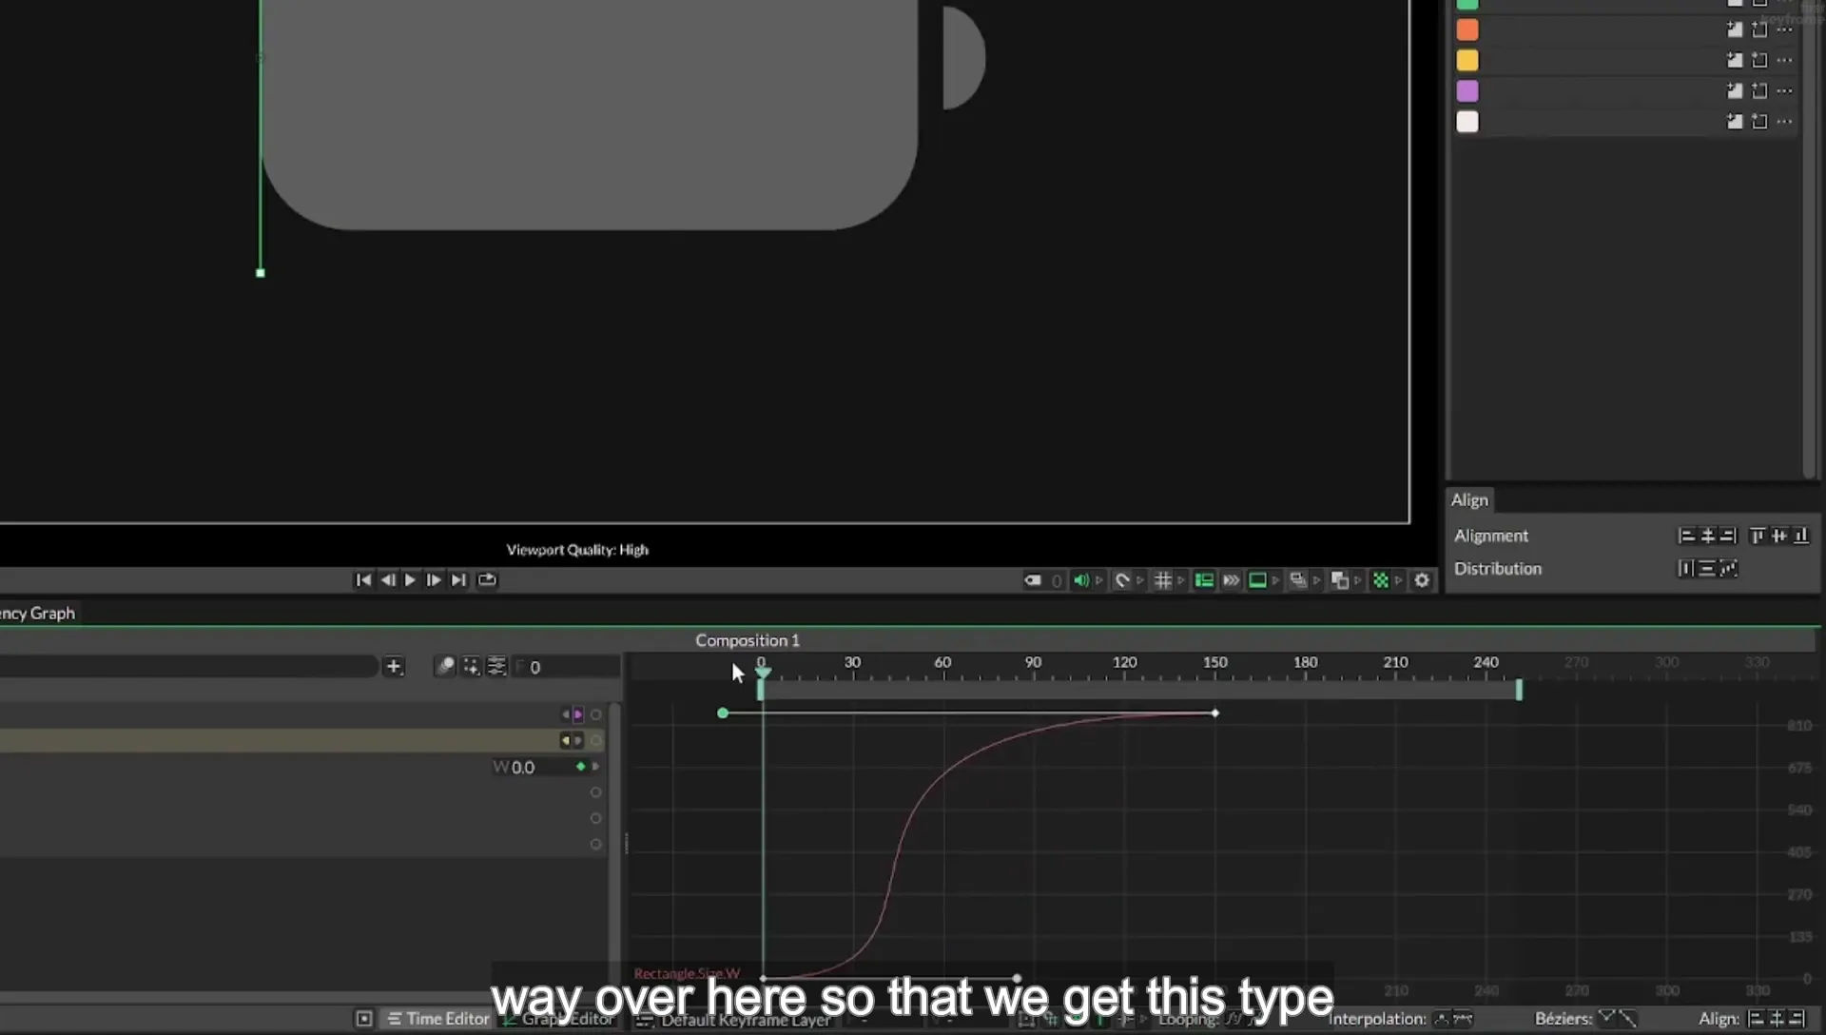Viewport: 1826px width, 1035px height.
Task: Open the viewport settings gear
Action: [1422, 580]
